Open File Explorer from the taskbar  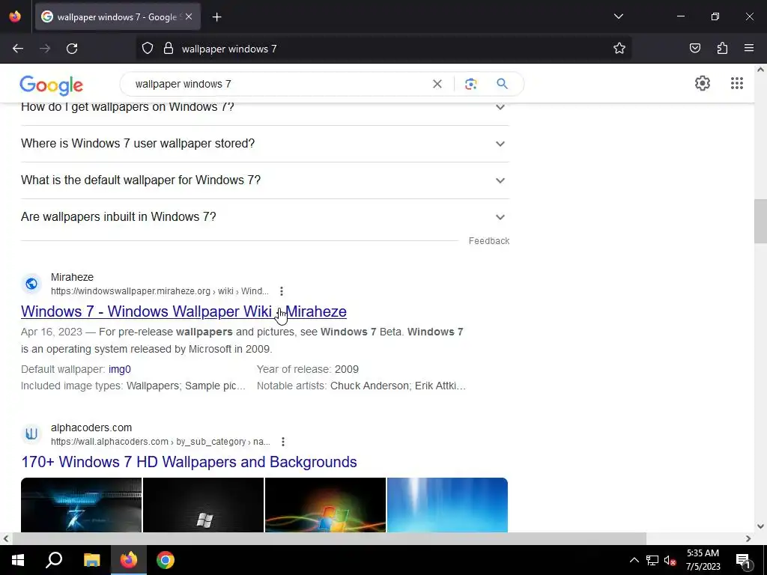(x=91, y=560)
